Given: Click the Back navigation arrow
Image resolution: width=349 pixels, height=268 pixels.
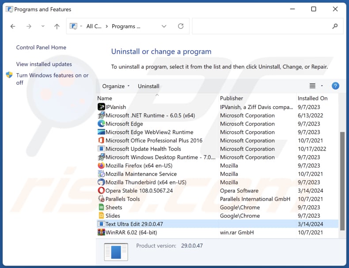Looking at the screenshot, I should (13, 26).
